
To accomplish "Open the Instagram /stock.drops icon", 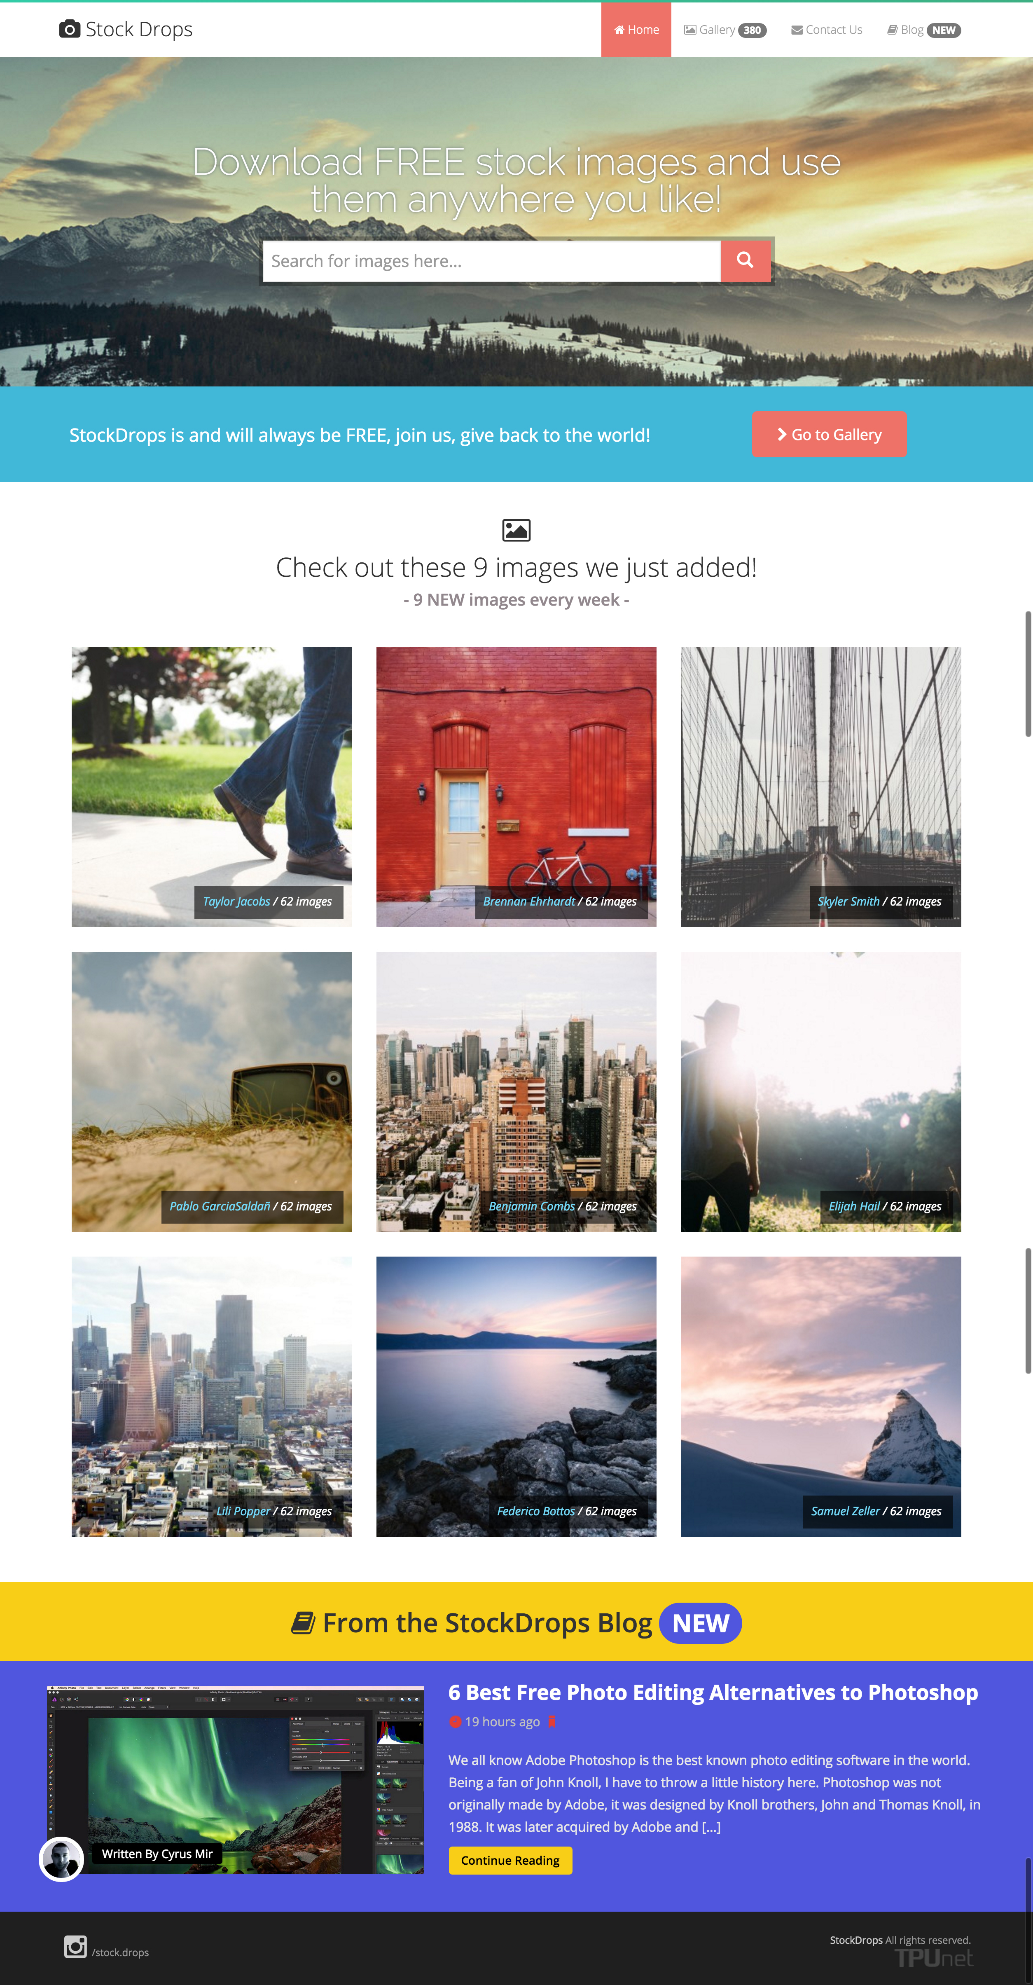I will 75,1946.
